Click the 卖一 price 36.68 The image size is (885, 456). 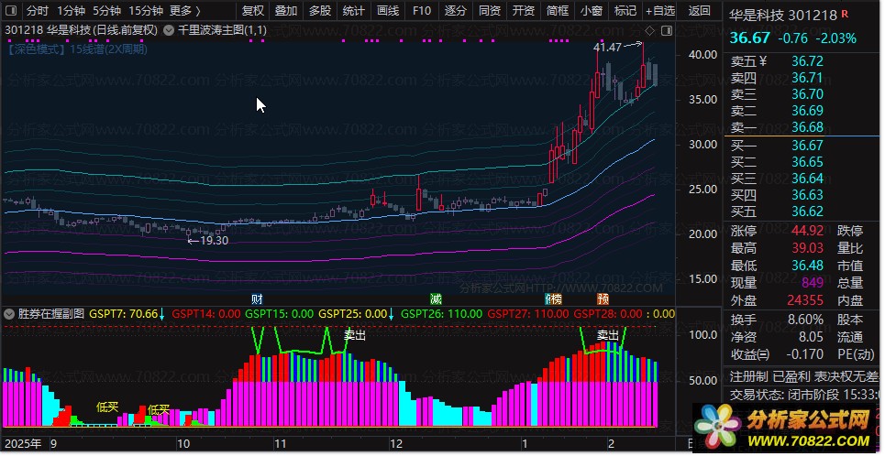point(807,127)
